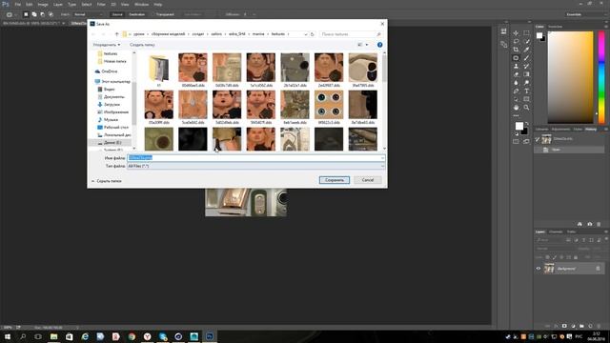610x343 pixels.
Task: Select the Hand tool
Action: click(516, 108)
